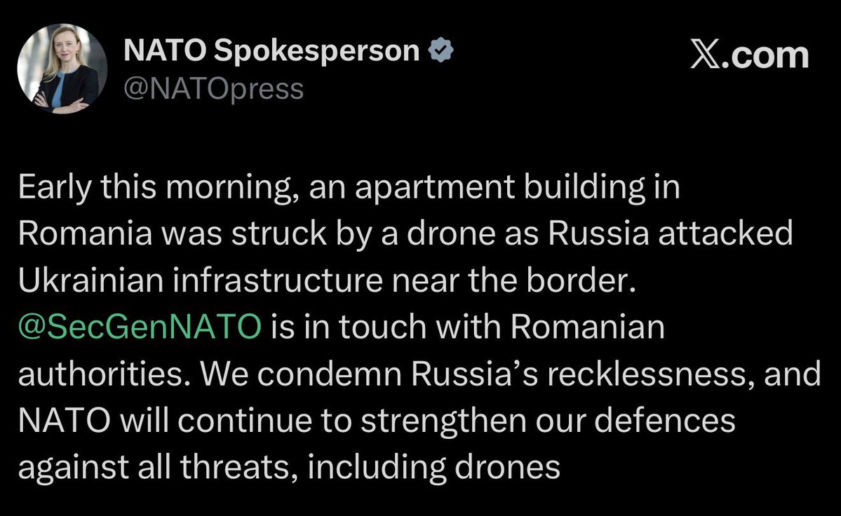
Task: Click the words 'Ukrainian infrastructure'
Action: coord(200,280)
